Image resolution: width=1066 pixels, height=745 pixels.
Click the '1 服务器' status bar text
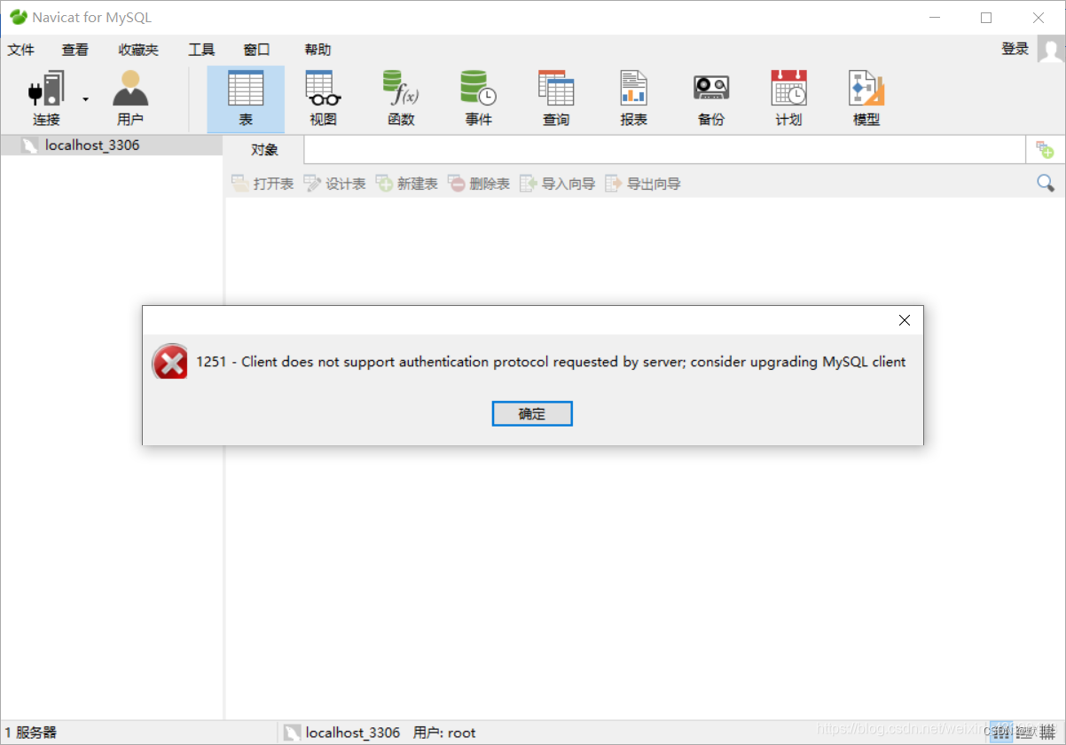(30, 733)
